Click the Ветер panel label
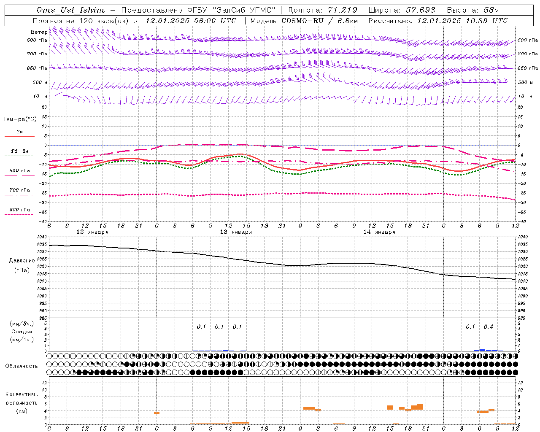The height and width of the screenshot is (432, 540). tap(39, 32)
